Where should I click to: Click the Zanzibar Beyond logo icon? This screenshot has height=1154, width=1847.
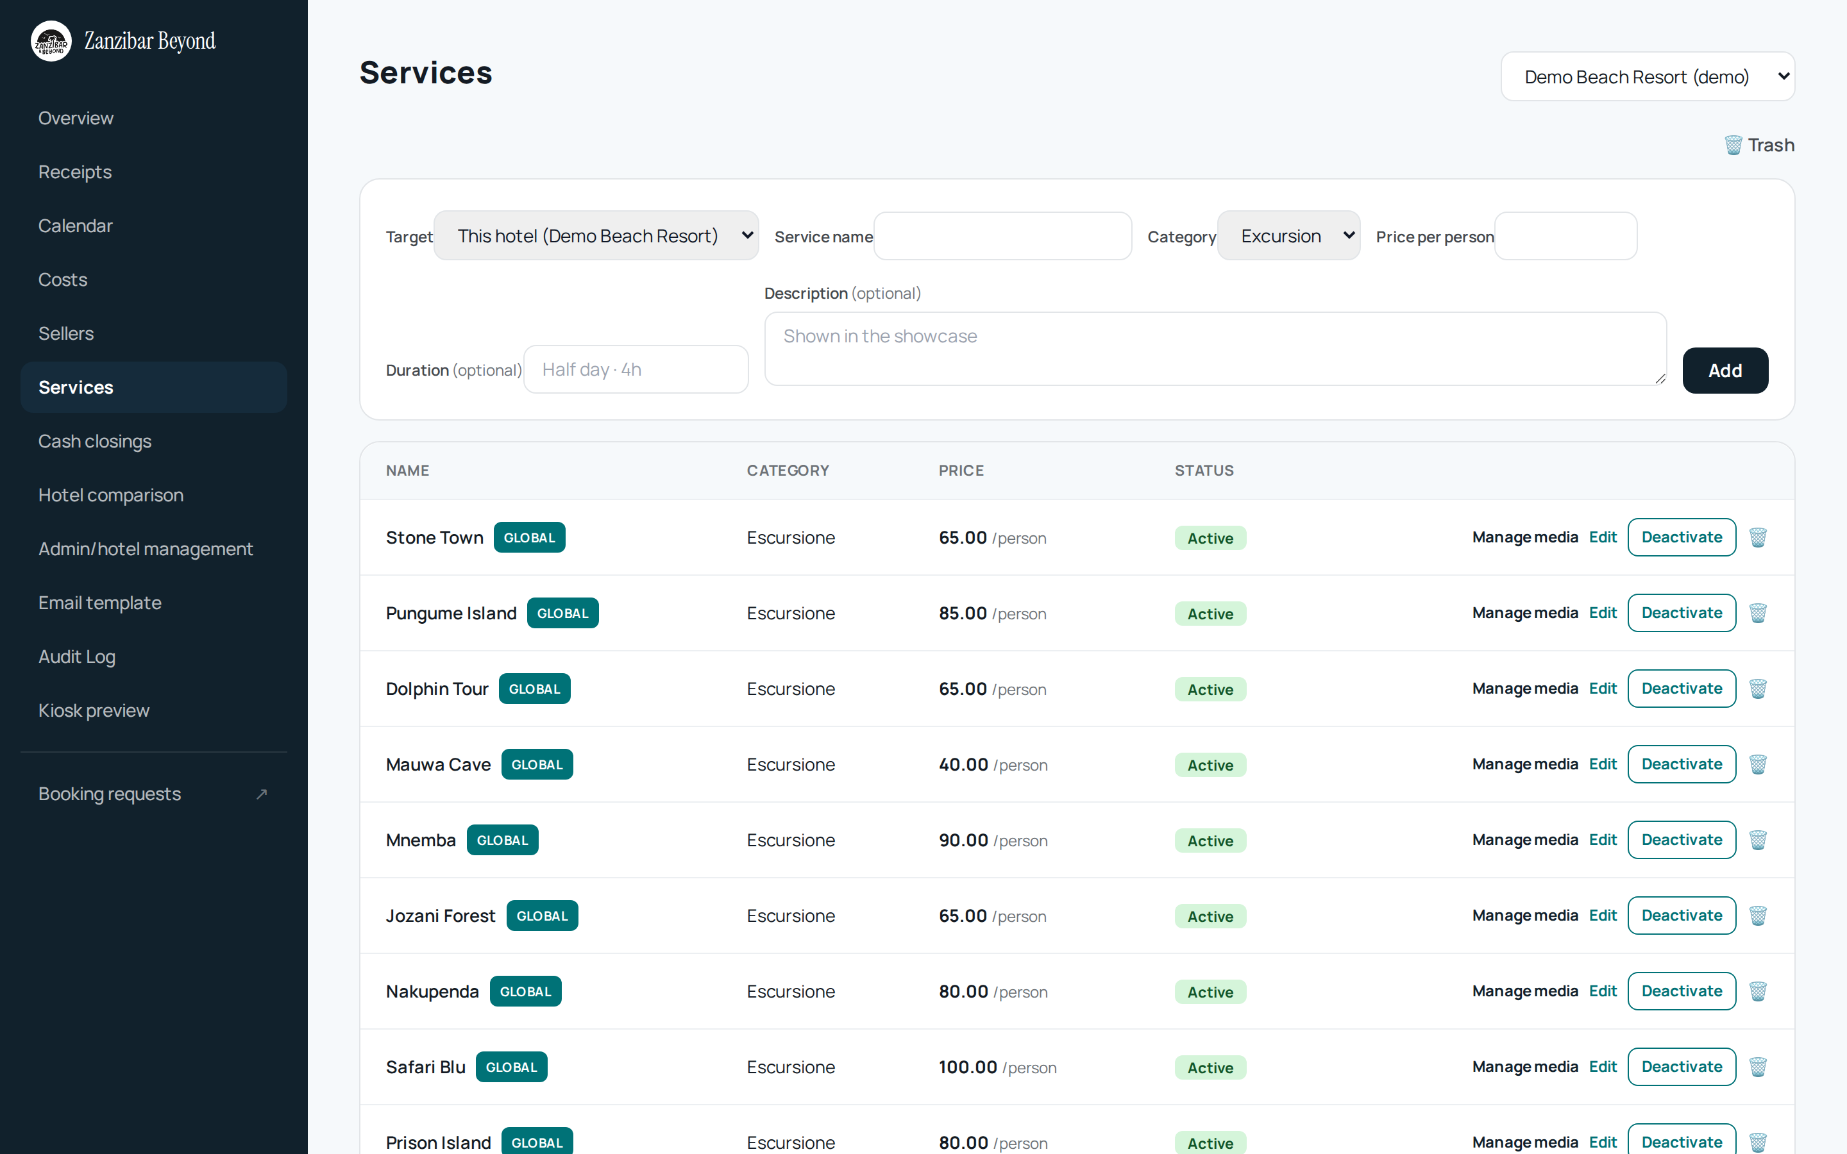point(51,41)
